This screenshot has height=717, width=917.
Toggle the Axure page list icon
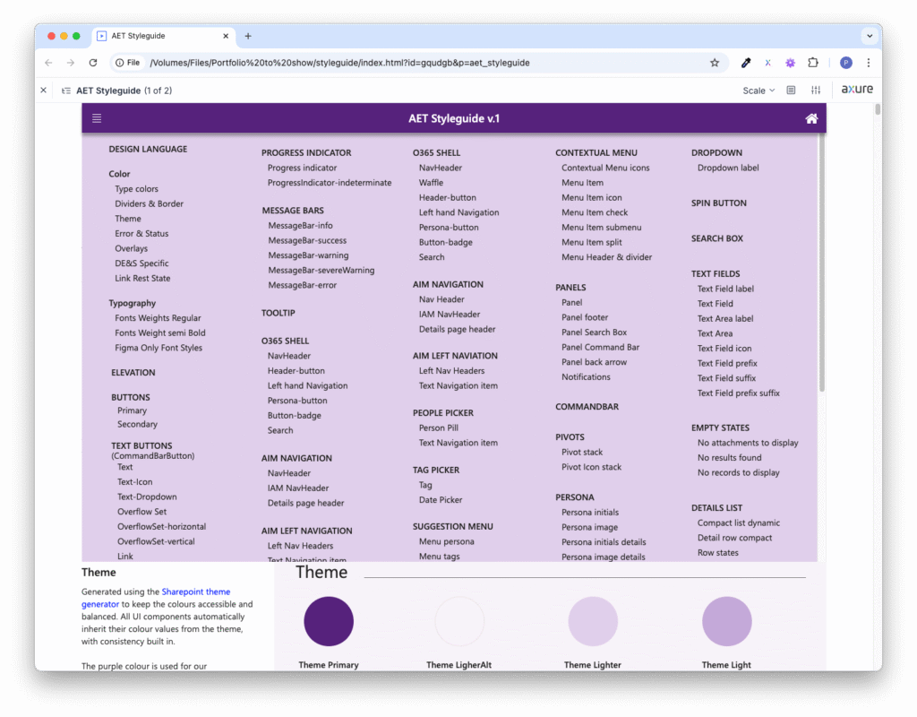click(x=66, y=91)
